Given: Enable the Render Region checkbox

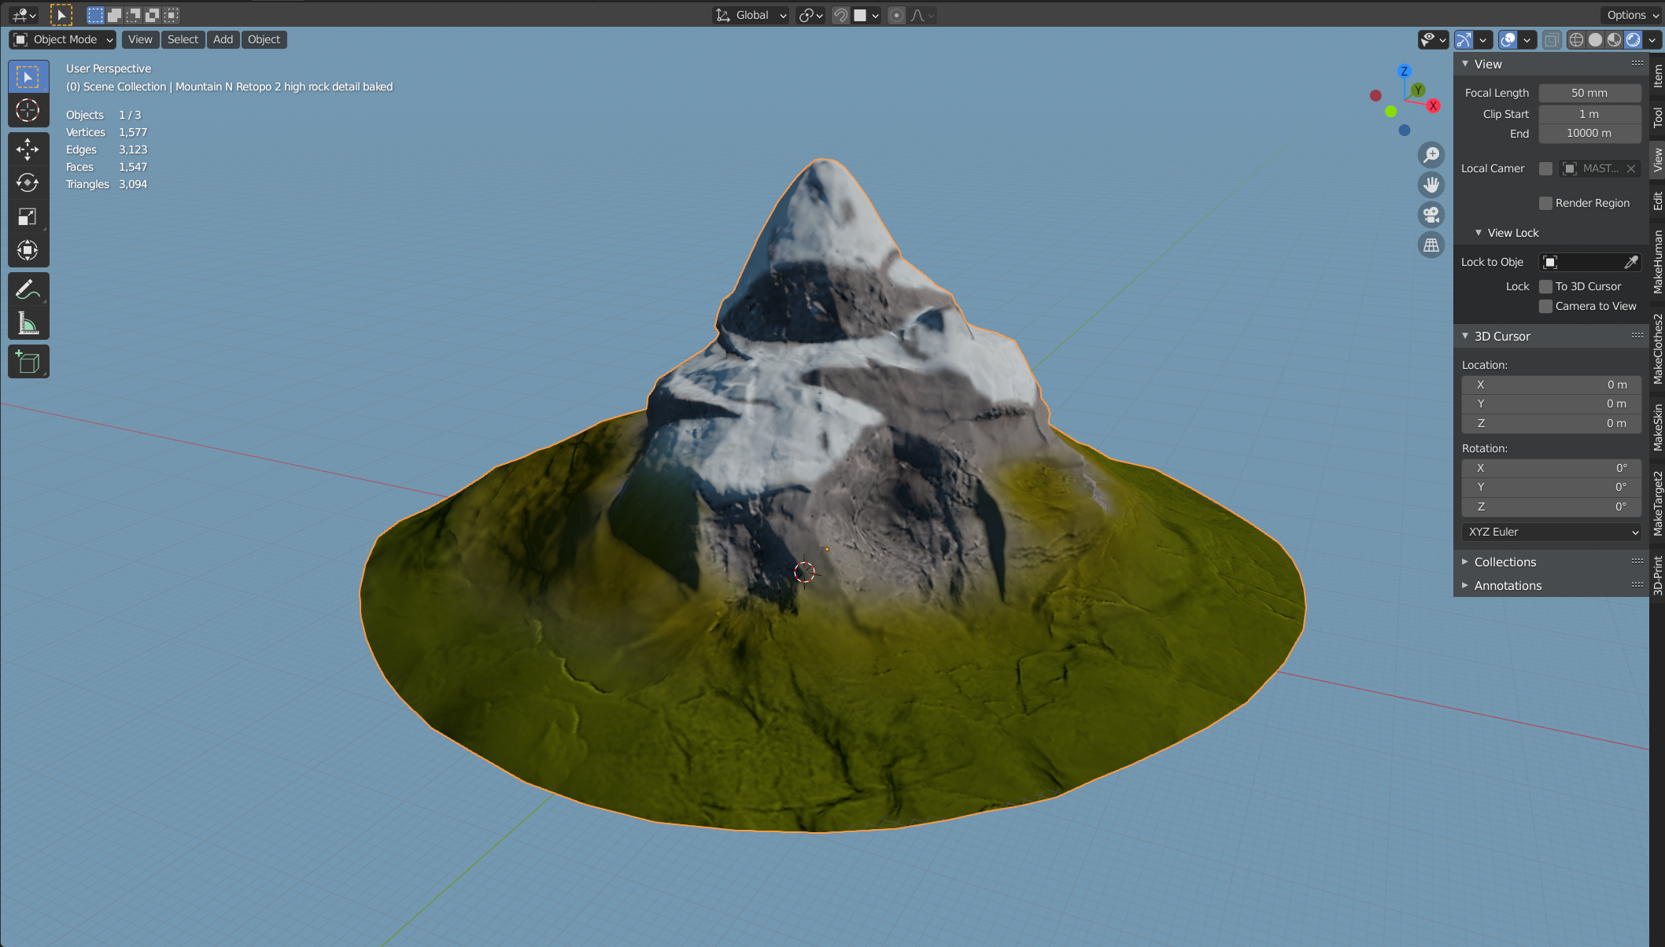Looking at the screenshot, I should (x=1545, y=203).
